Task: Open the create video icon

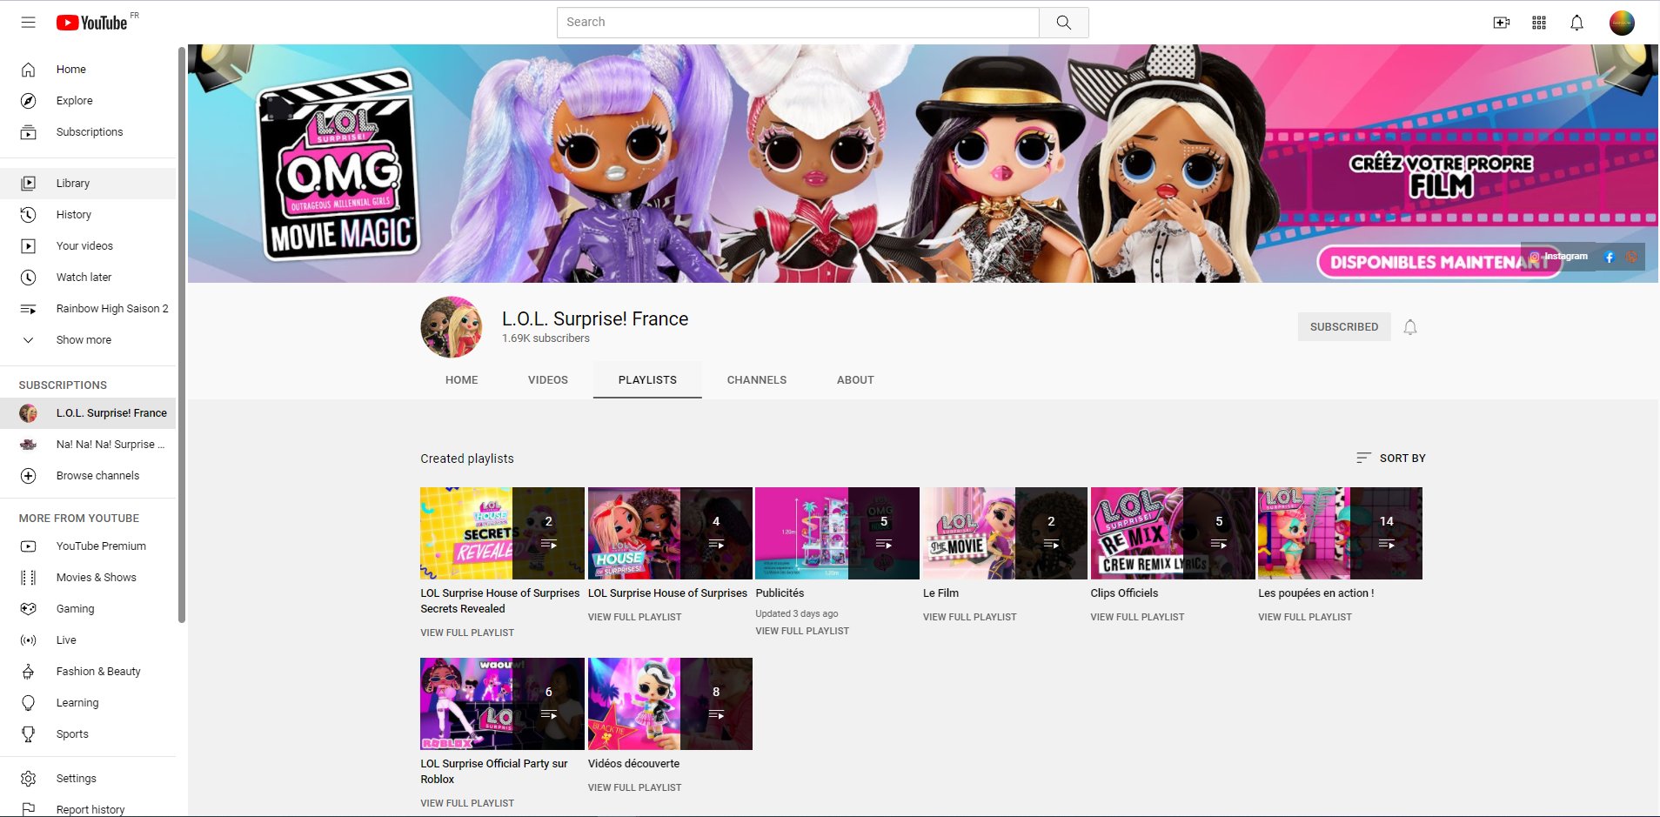Action: tap(1502, 23)
